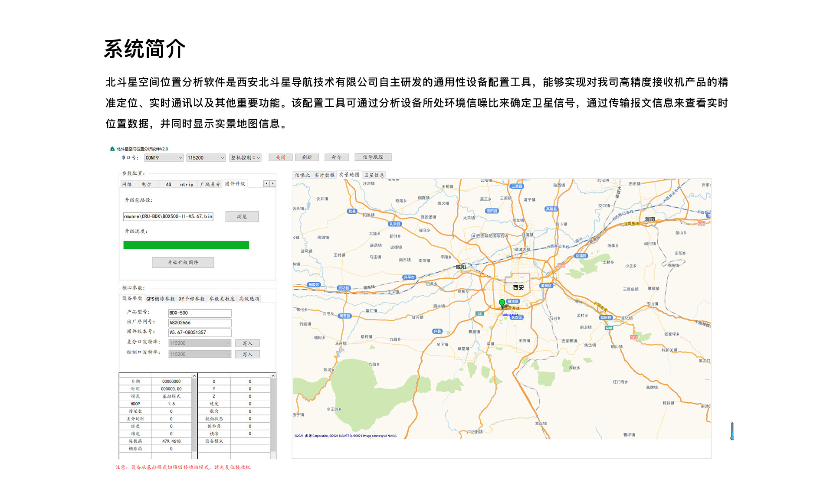Click the firmware path input field

[168, 216]
